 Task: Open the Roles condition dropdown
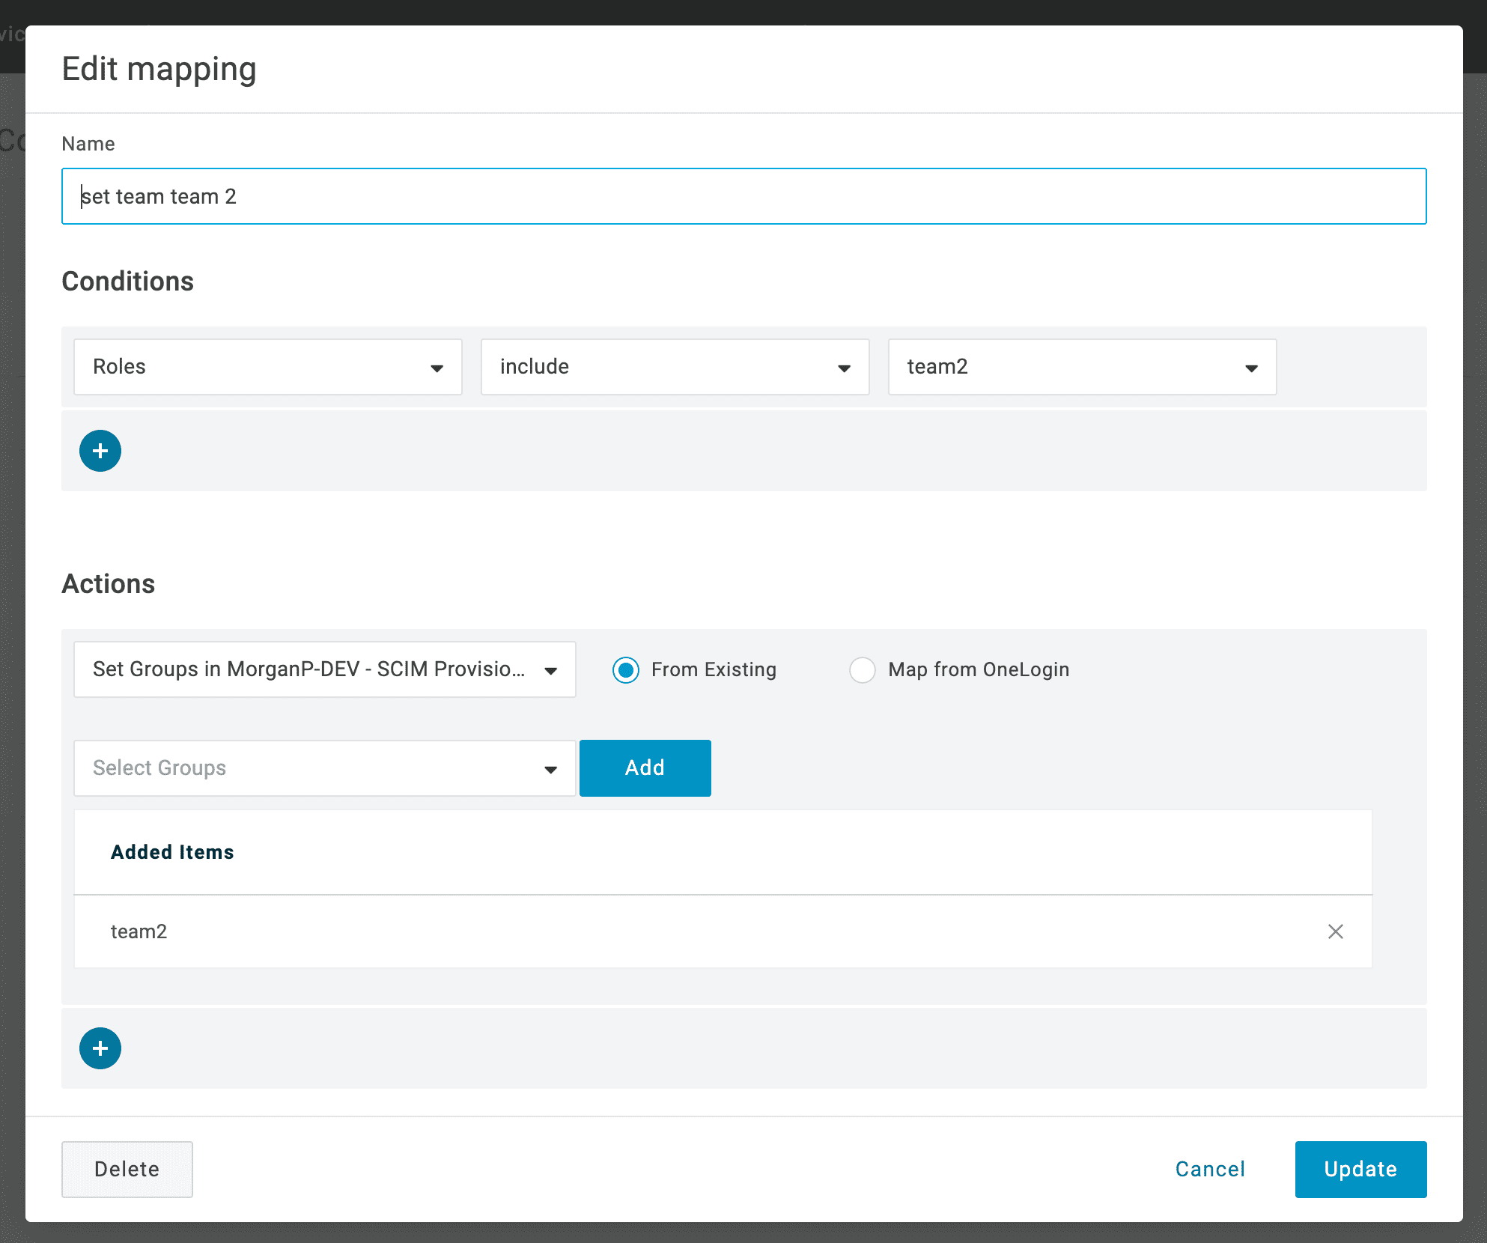point(267,367)
